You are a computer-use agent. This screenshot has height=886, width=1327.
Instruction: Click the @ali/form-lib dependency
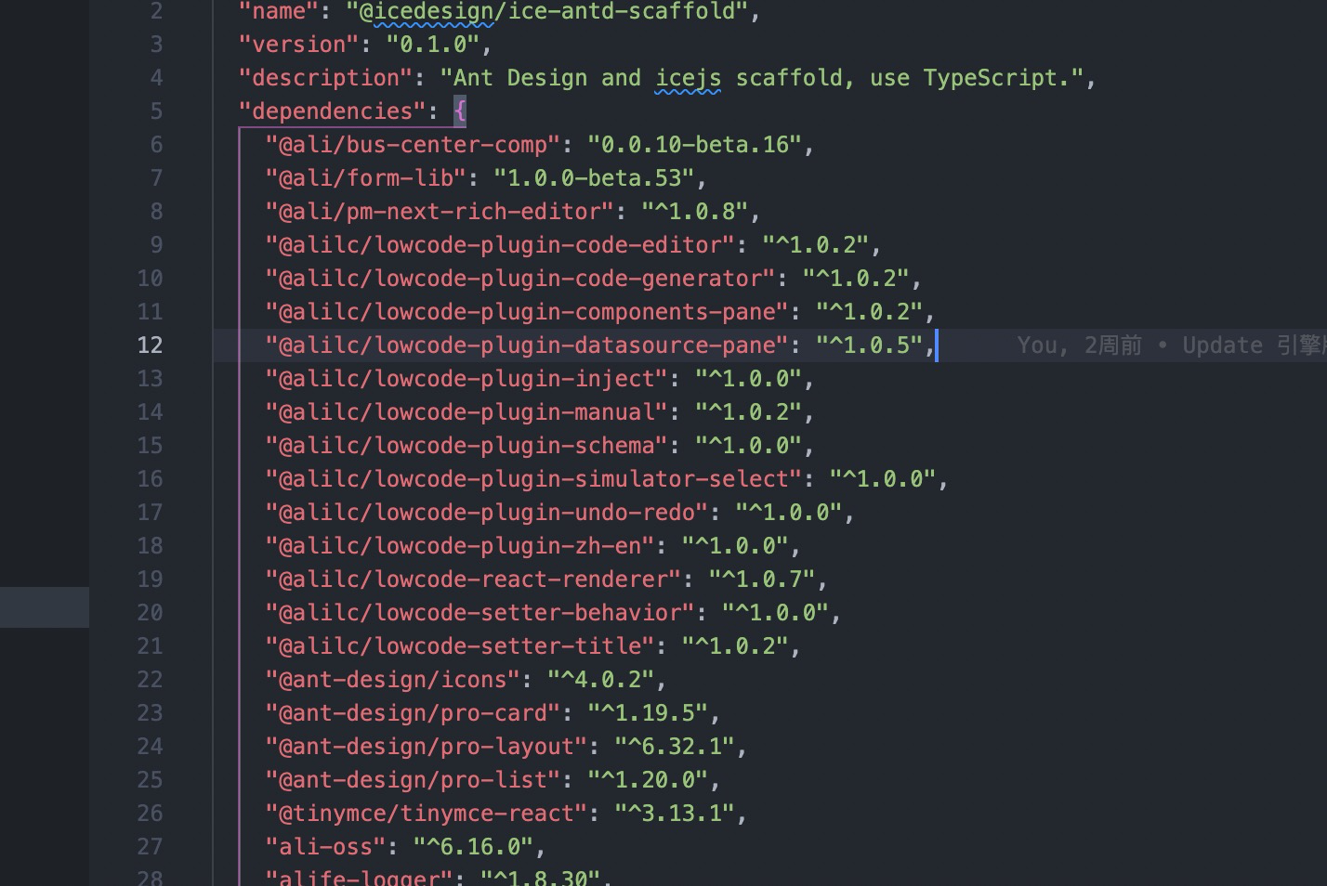(x=366, y=178)
